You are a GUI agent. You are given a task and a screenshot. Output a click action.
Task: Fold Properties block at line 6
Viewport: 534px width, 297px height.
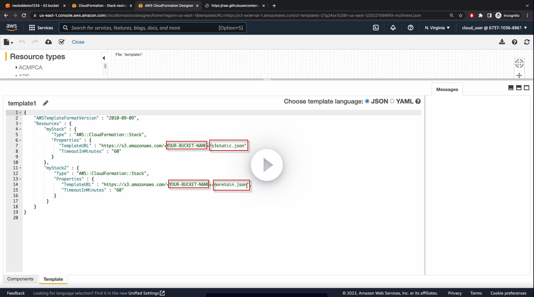(20, 140)
